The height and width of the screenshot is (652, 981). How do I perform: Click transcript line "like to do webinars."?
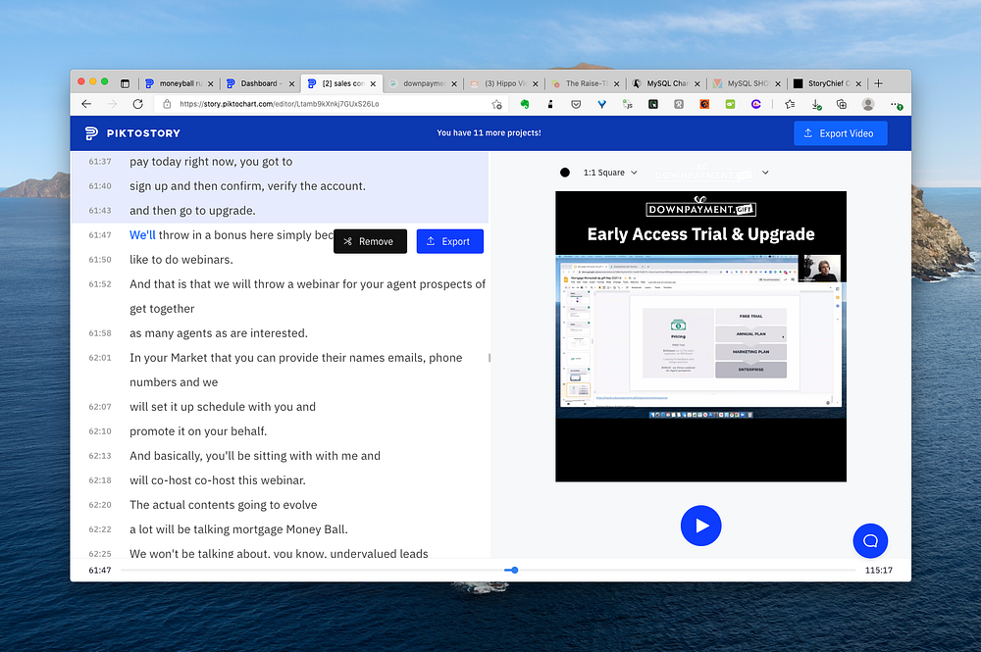point(181,260)
